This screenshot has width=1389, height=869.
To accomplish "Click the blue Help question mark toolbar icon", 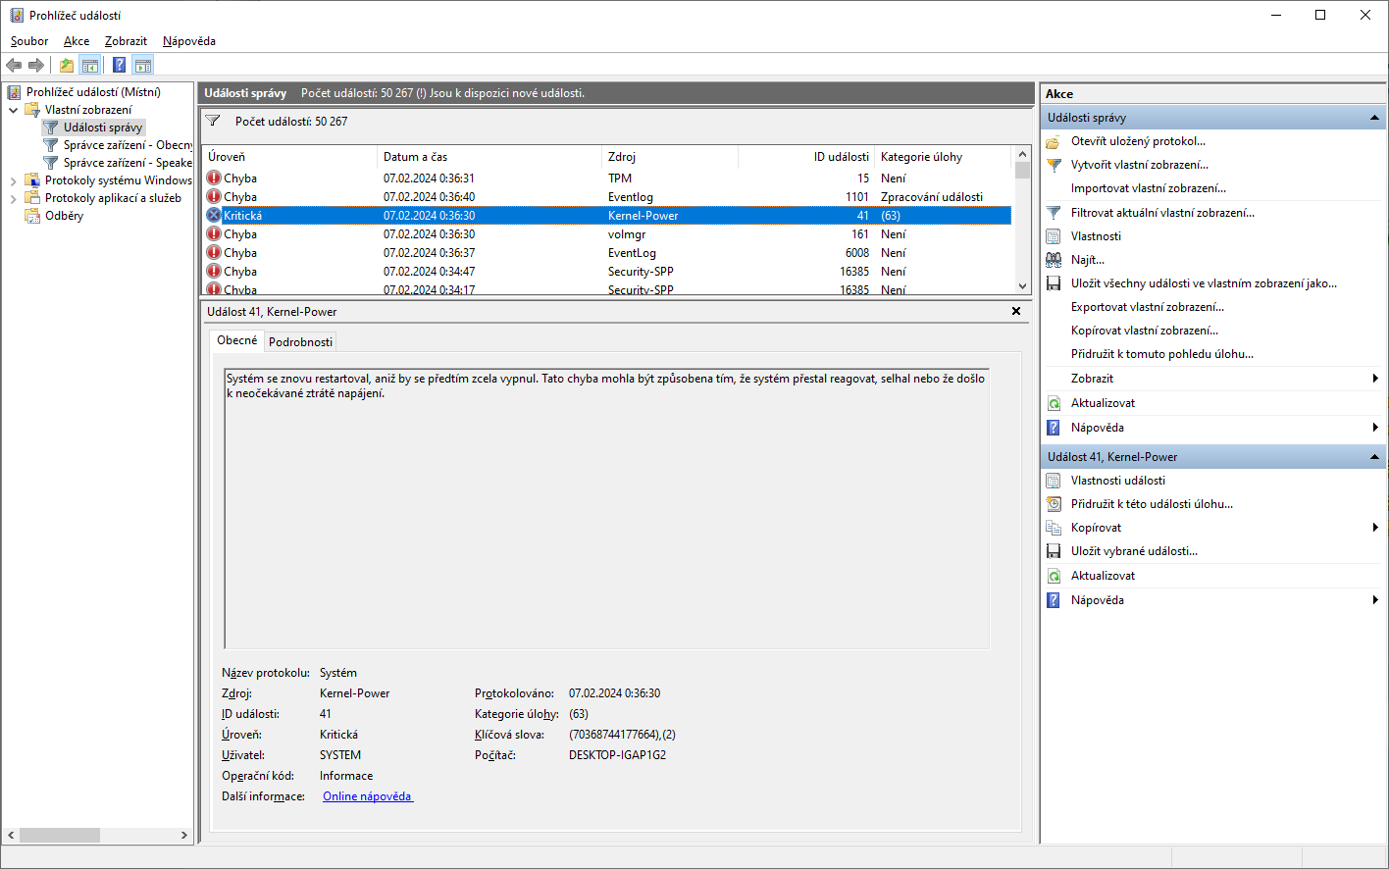I will tap(119, 66).
